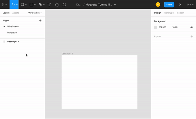Select the Wireframes page
Screen dimensions: 196x119
[13, 27]
